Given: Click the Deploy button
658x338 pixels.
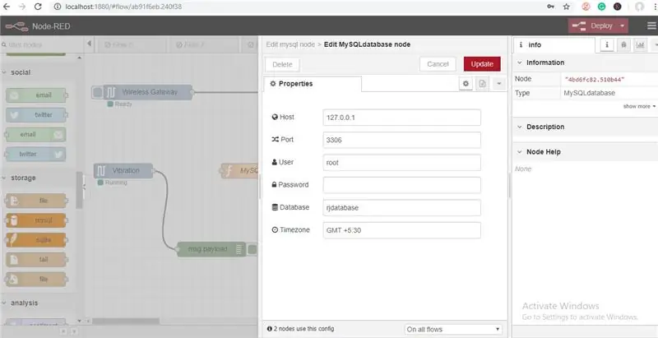Looking at the screenshot, I should (592, 26).
